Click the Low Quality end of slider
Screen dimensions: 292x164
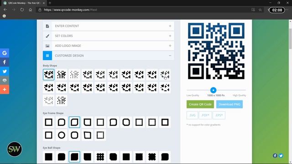(193, 95)
